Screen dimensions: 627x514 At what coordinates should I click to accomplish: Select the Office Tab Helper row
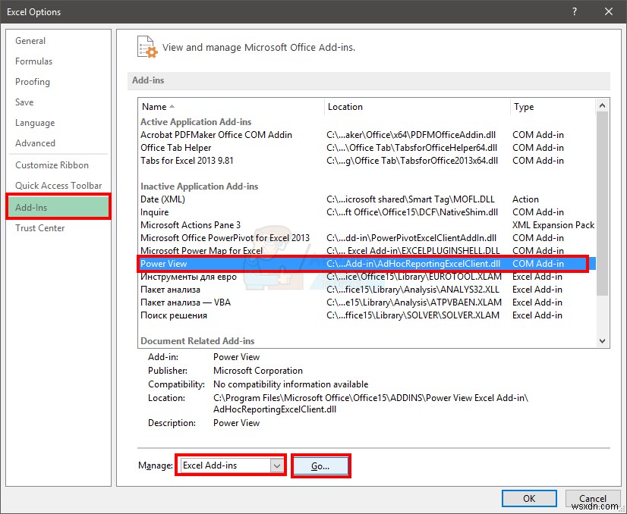click(367, 147)
